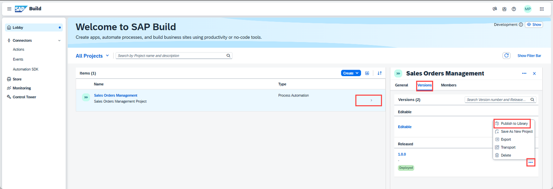Click the Type column header
Screen dimensions: 553x189
click(x=282, y=84)
